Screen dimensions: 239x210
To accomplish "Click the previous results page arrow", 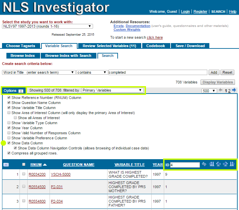I will click(x=220, y=90).
